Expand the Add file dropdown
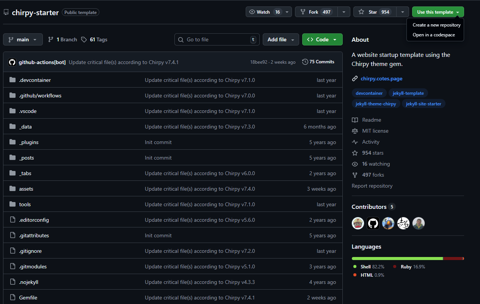Viewport: 480px width, 304px height. [x=281, y=39]
